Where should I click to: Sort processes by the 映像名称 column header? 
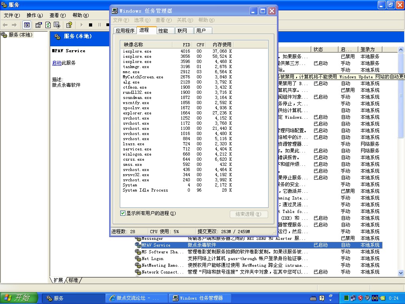coord(146,44)
